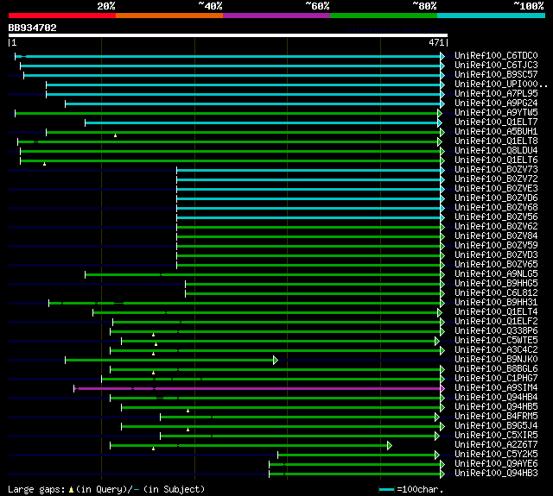553x496 pixels.
Task: Choose the UniRef100_C6L812 subject name
Action: point(496,293)
